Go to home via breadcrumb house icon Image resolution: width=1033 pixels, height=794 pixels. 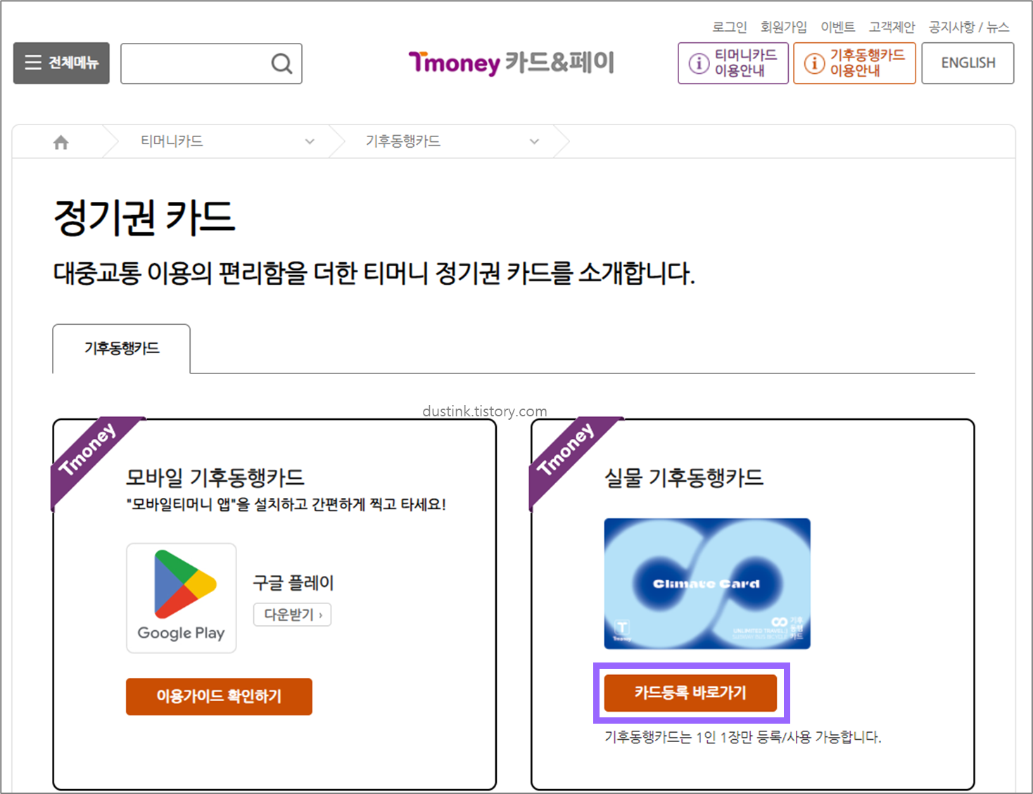click(61, 142)
